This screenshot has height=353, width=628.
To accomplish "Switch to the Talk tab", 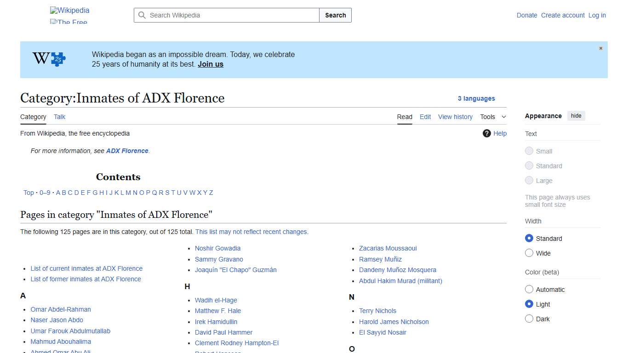I will pos(59,117).
